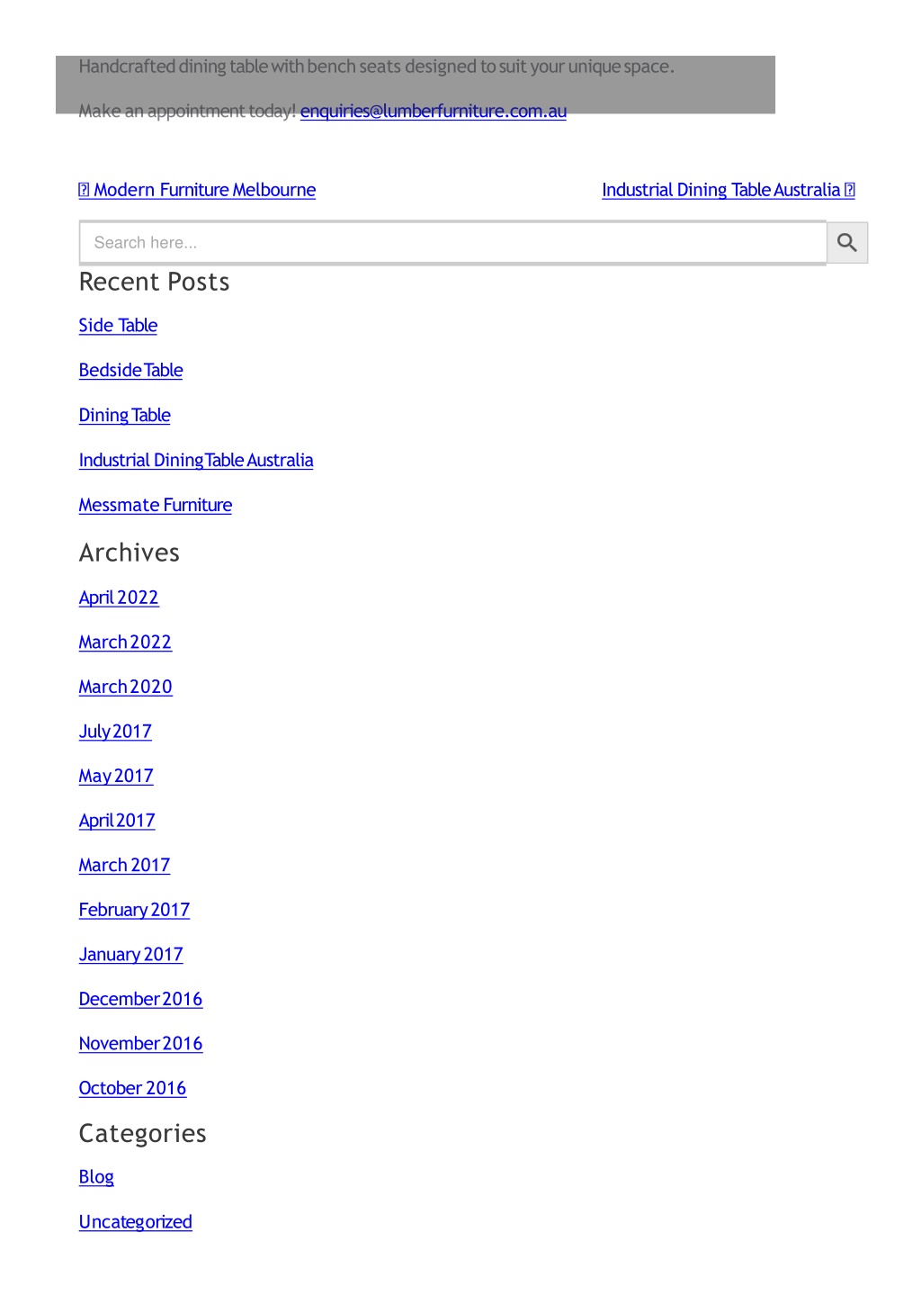Image resolution: width=921 pixels, height=1304 pixels.
Task: Select the December 2016 archive
Action: click(140, 999)
